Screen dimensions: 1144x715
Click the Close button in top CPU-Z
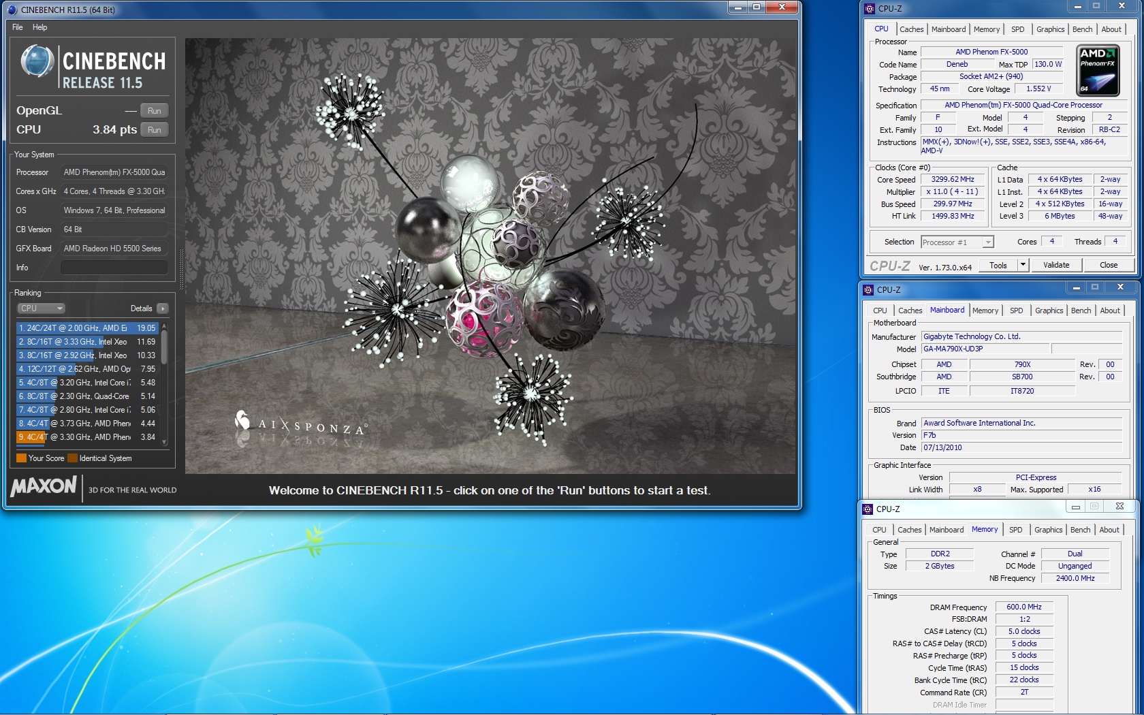[1109, 265]
